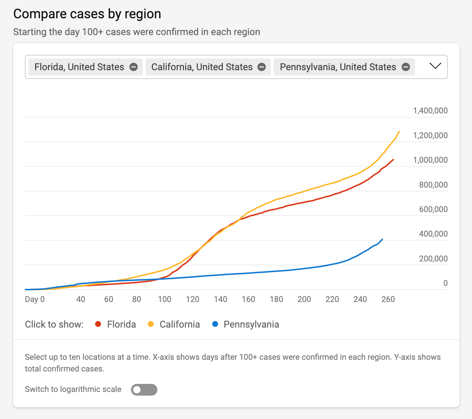Click the 600,000 y-axis label
The image size is (472, 419).
(433, 209)
